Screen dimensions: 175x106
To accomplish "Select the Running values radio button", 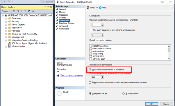I will 123,94.
